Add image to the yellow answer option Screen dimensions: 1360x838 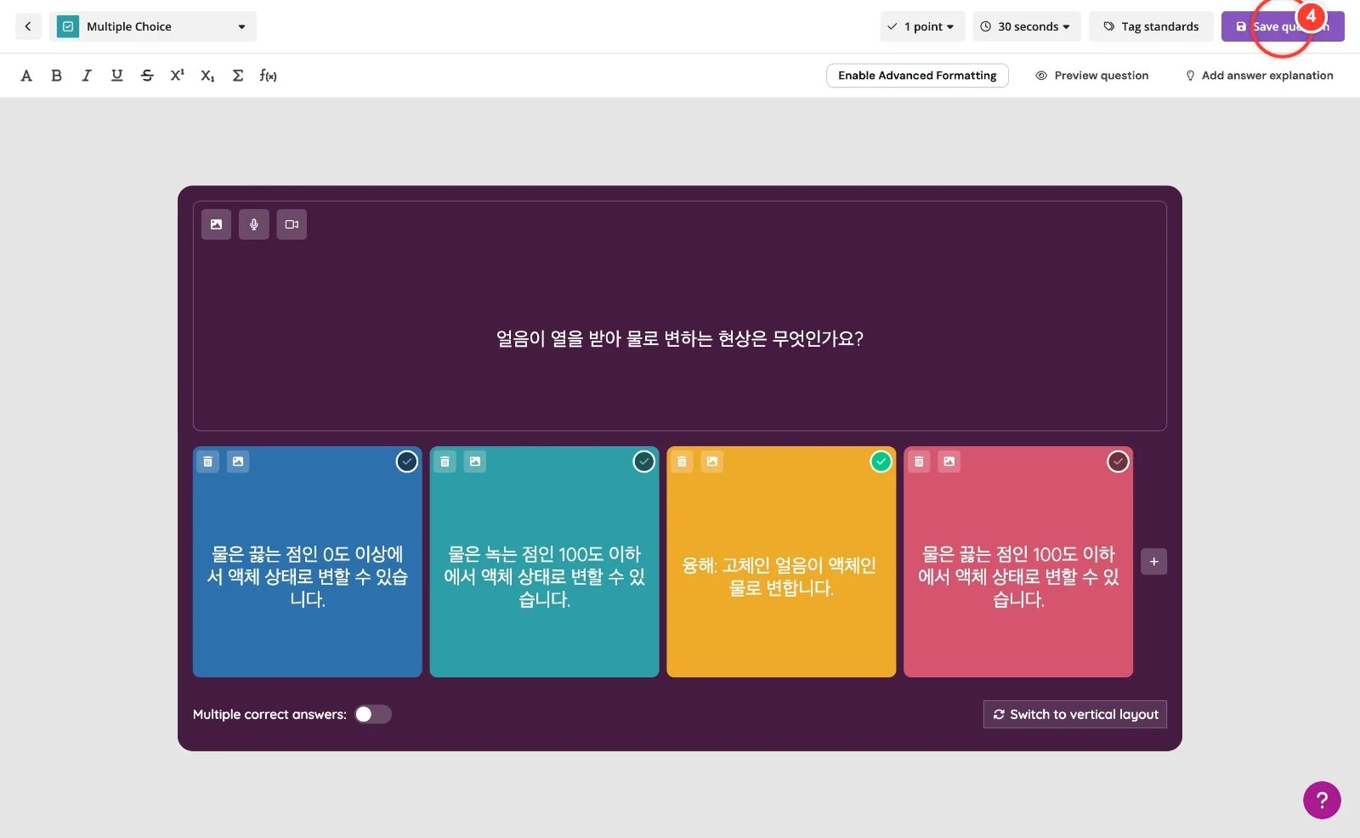point(712,461)
